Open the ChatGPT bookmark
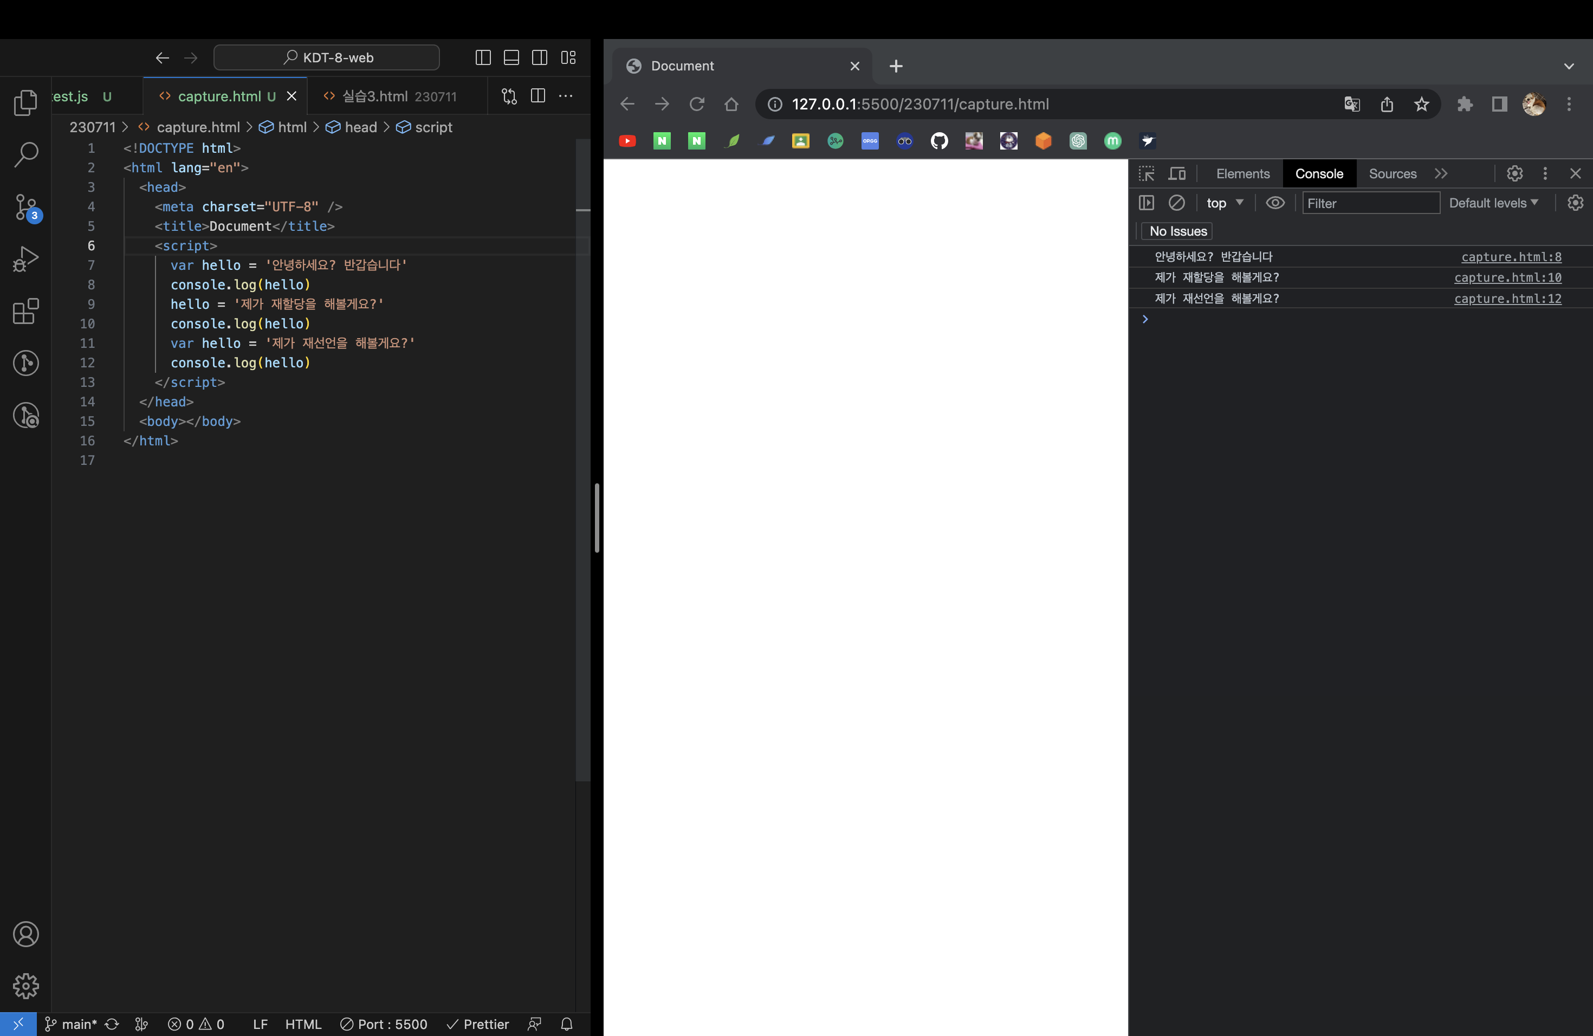The height and width of the screenshot is (1036, 1593). click(x=1078, y=141)
